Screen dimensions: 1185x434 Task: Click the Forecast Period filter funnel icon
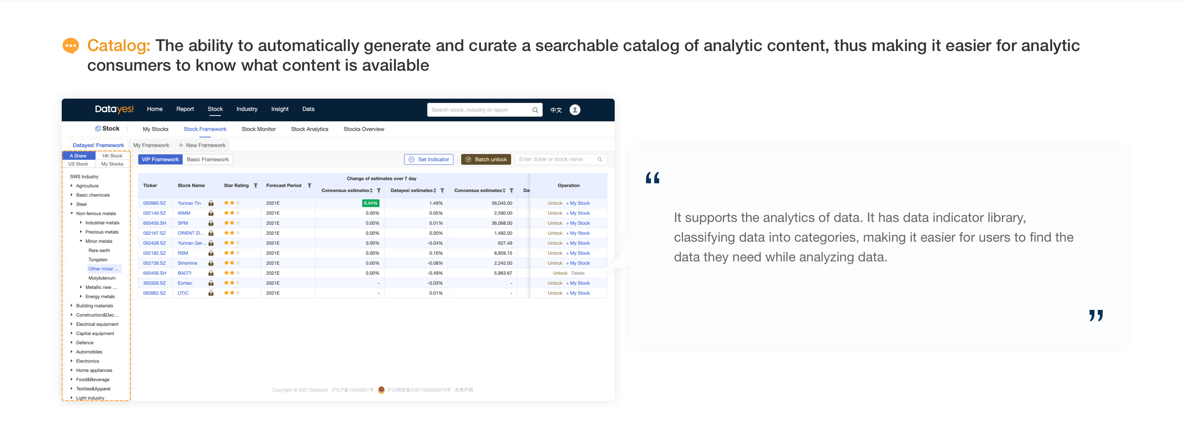[x=309, y=185]
